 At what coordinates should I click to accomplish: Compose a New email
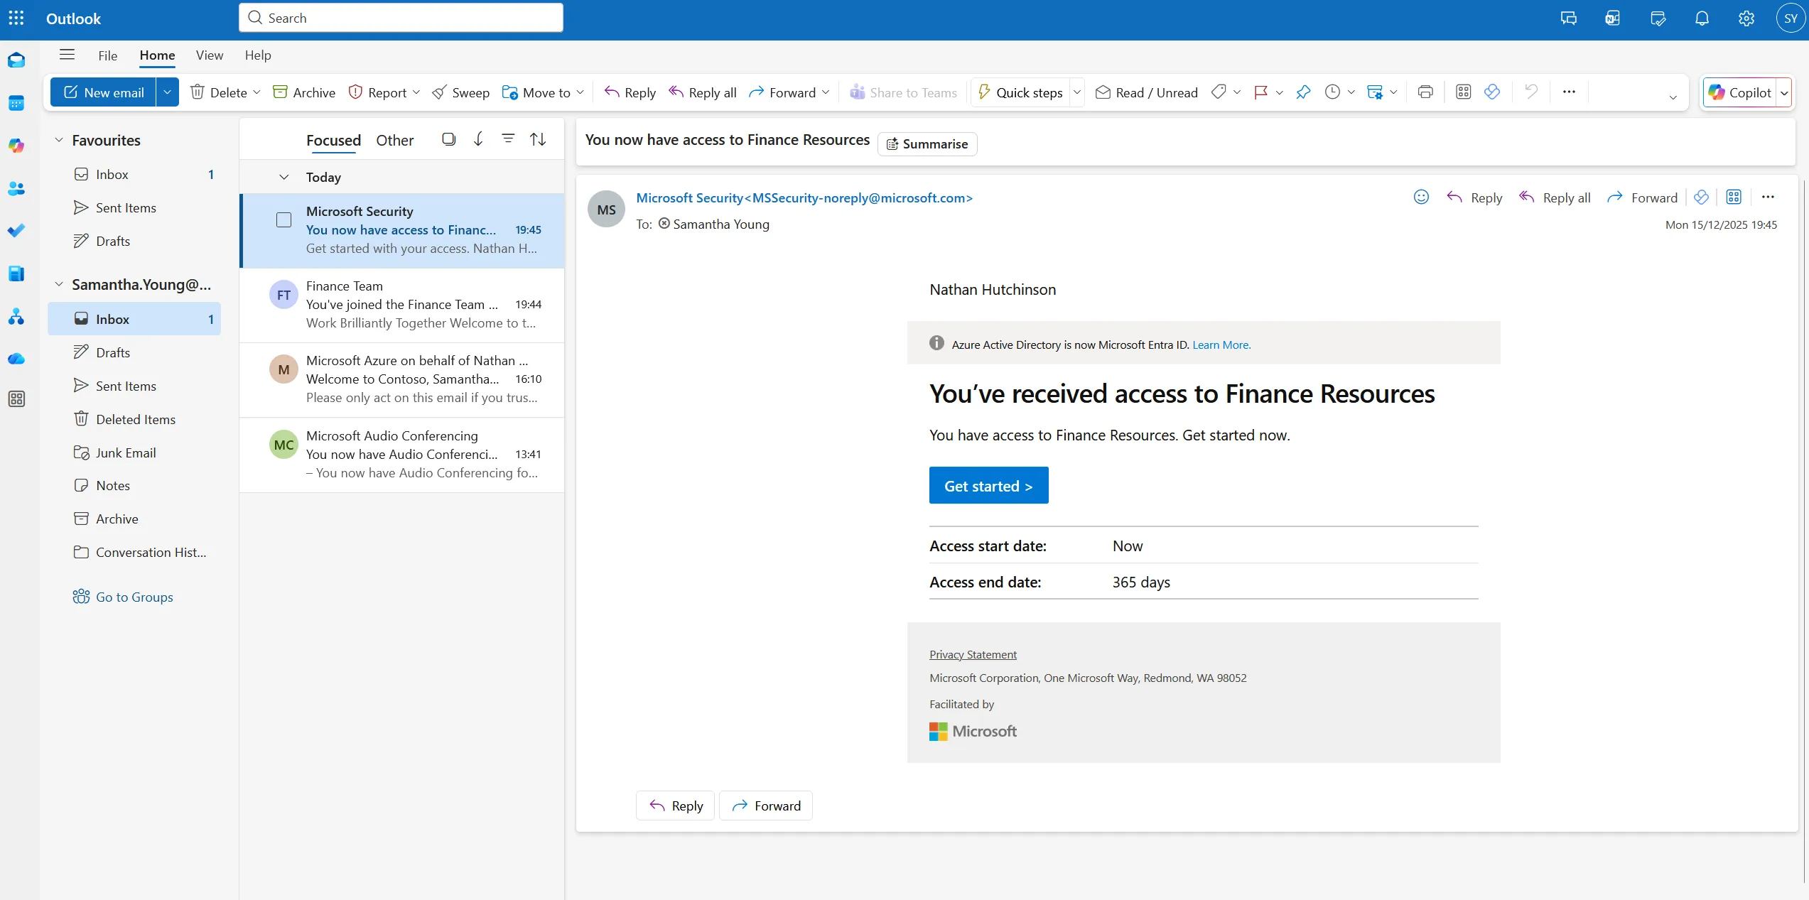[x=103, y=92]
